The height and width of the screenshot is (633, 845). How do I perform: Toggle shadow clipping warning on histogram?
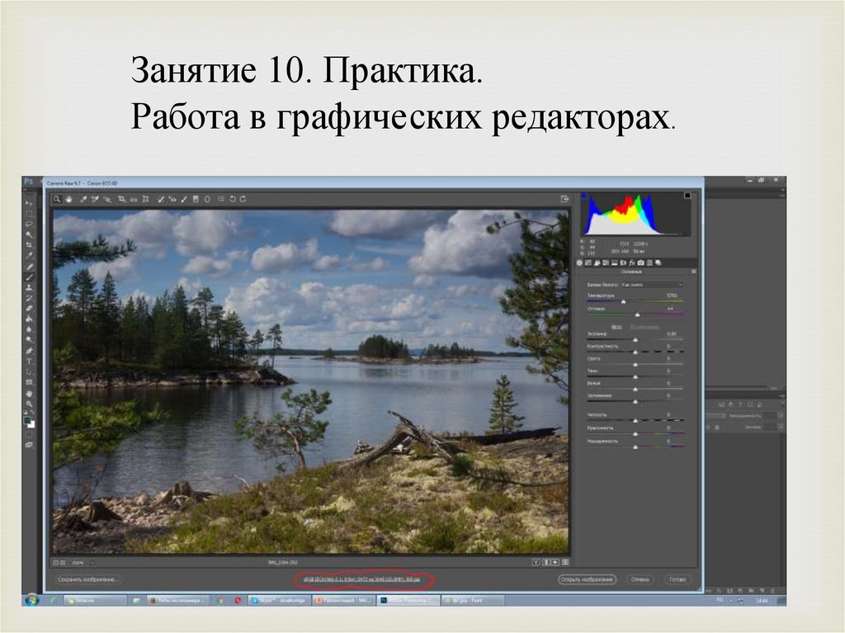click(585, 196)
